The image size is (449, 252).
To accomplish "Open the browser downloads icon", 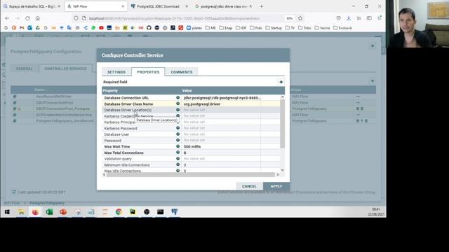I will pos(349,18).
